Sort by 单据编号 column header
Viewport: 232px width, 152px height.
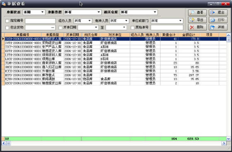23,35
